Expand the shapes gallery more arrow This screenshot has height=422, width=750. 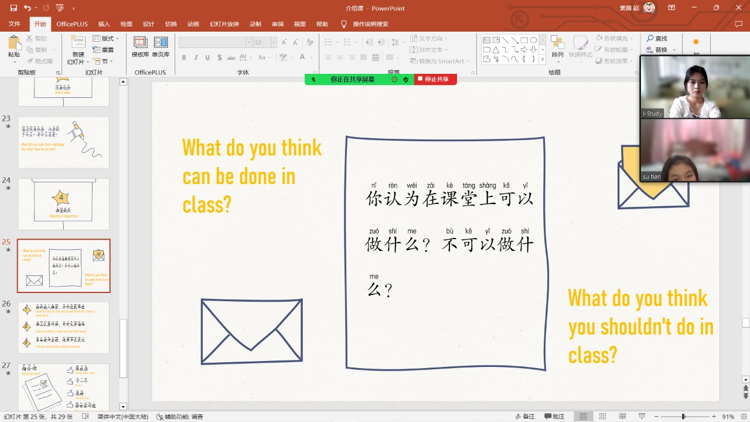point(543,60)
